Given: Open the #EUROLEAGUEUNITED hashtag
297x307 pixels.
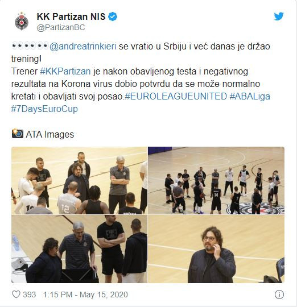Looking at the screenshot, I should tap(176, 96).
